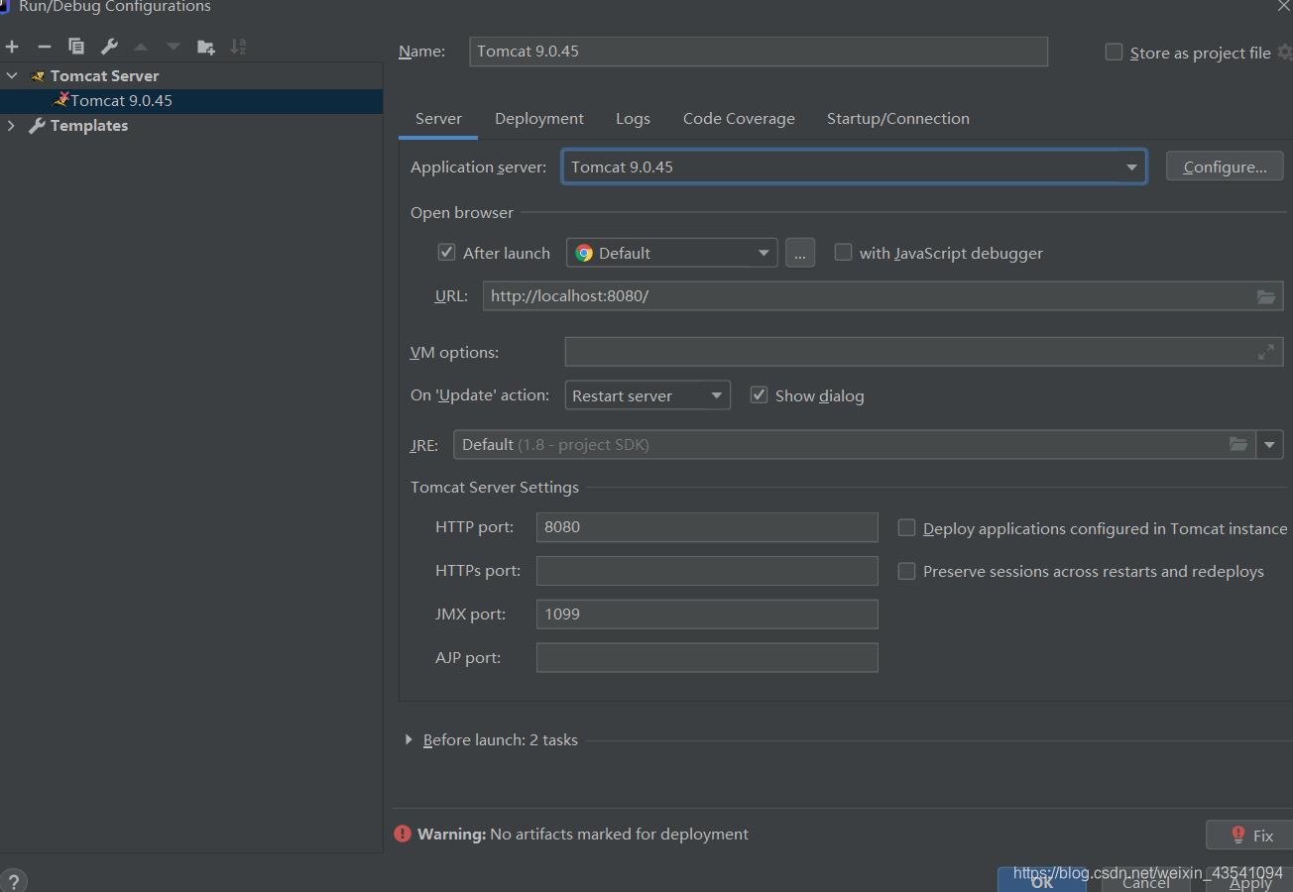Viewport: 1293px width, 892px height.
Task: Expand the VM options field
Action: pos(1266,352)
